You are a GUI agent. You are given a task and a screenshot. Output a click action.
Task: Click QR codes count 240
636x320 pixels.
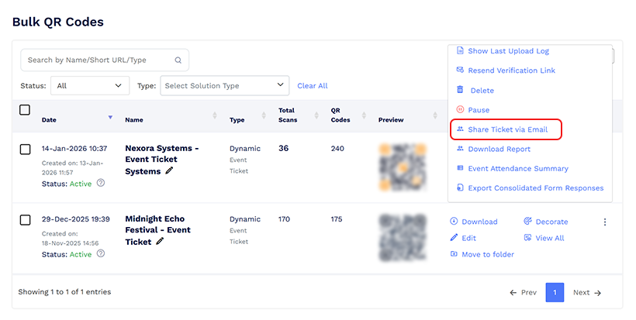tap(337, 149)
